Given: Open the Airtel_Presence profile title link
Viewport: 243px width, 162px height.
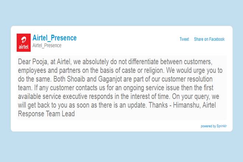Looking at the screenshot, I should tap(54, 38).
